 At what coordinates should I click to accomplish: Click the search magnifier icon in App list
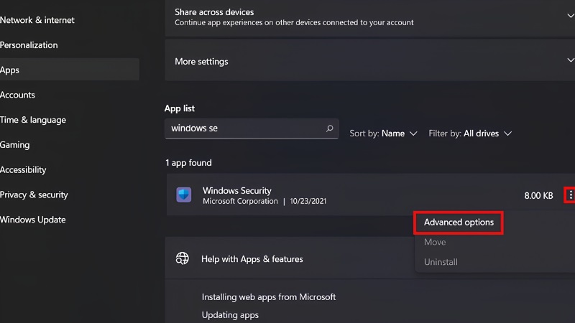(330, 128)
